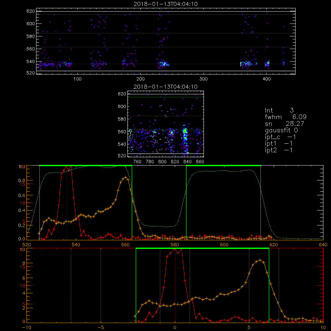
Task: Click orange y-axis label 4 of bottom plot
Action: 24,293
